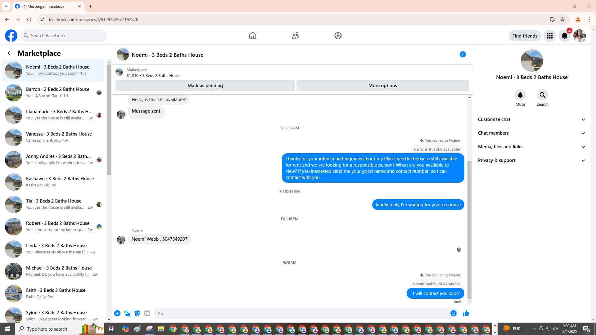
Task: Expand Chat members section
Action: [x=531, y=133]
